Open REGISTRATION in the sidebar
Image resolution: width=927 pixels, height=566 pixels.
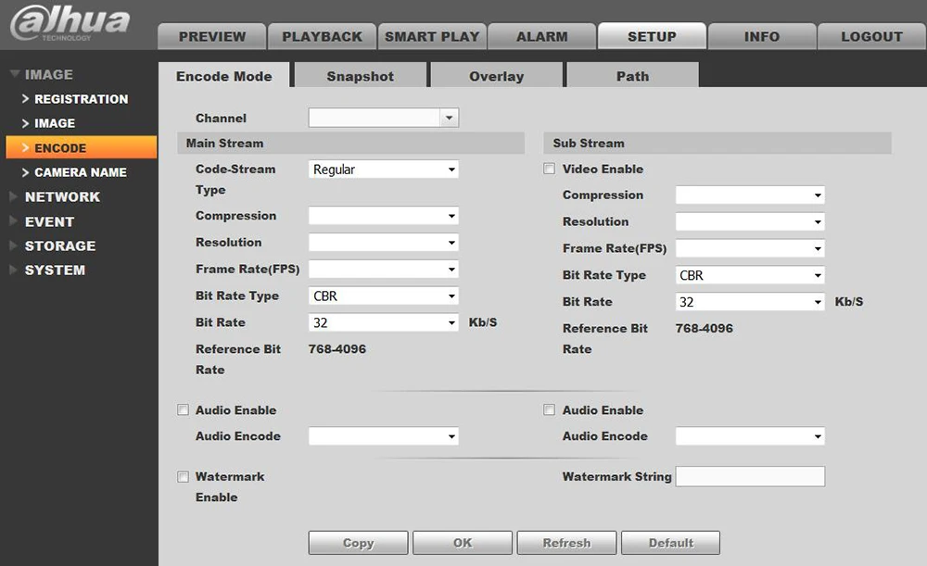tap(81, 99)
